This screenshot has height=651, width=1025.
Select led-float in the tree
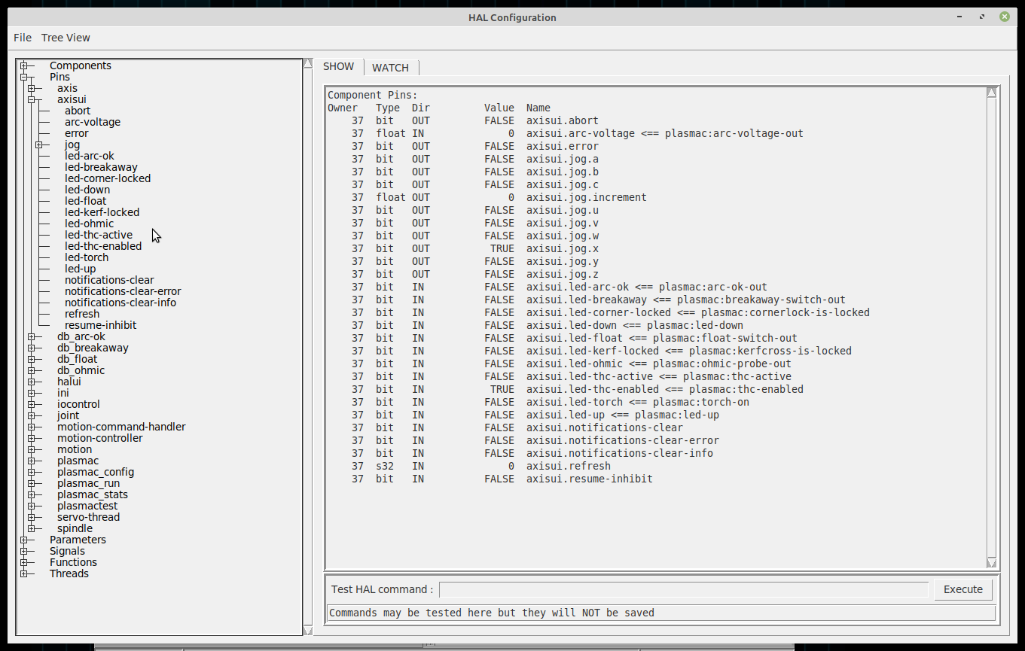coord(85,201)
